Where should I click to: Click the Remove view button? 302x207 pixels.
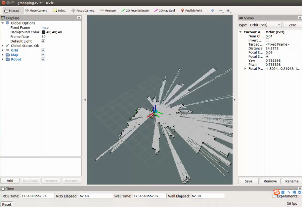point(270,181)
